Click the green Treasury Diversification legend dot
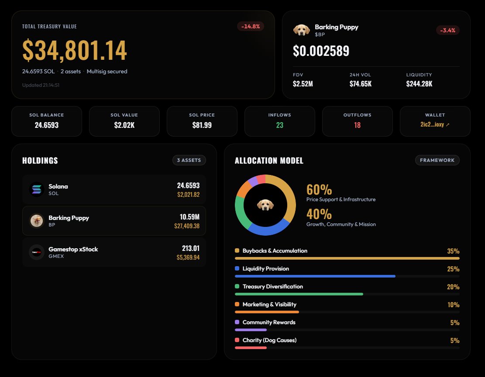The height and width of the screenshot is (377, 485). click(237, 286)
